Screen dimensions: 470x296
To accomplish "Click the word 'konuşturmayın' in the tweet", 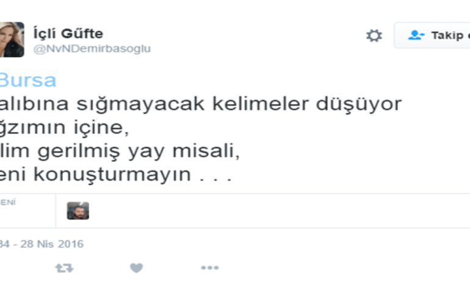I will pos(112,175).
